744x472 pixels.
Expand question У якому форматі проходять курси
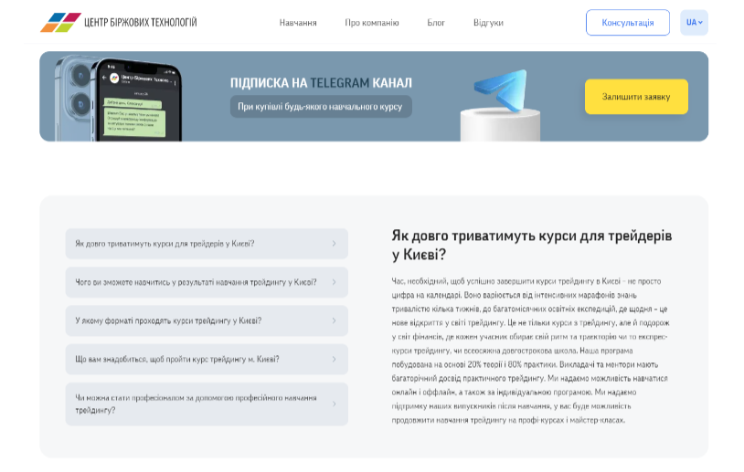207,320
